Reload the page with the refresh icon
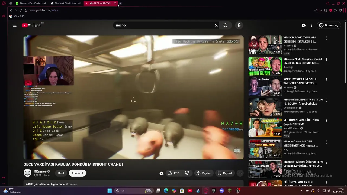 (x=21, y=10)
